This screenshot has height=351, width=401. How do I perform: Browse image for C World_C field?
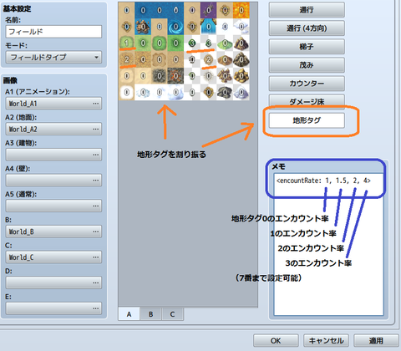pyautogui.click(x=53, y=257)
